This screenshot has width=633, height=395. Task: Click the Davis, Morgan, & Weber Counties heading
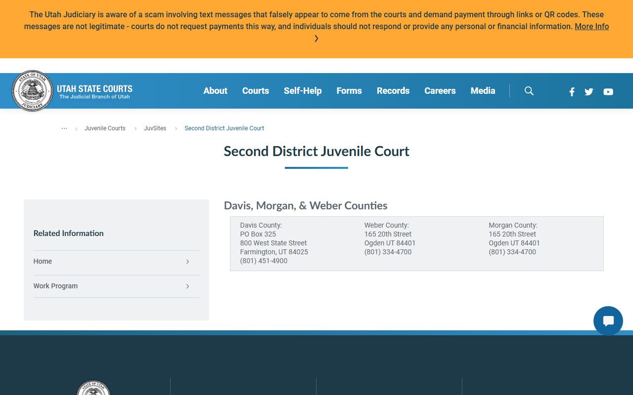click(306, 205)
